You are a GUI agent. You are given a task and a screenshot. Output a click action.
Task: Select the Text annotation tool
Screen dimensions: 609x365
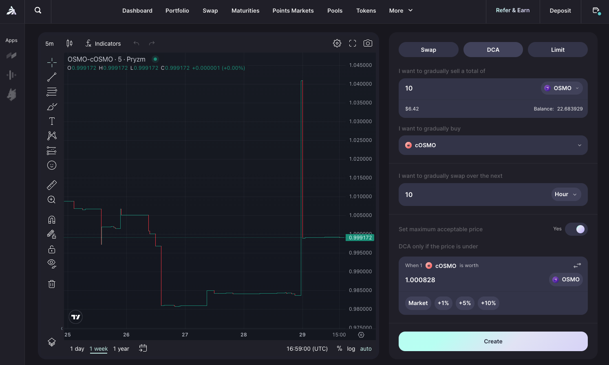52,121
